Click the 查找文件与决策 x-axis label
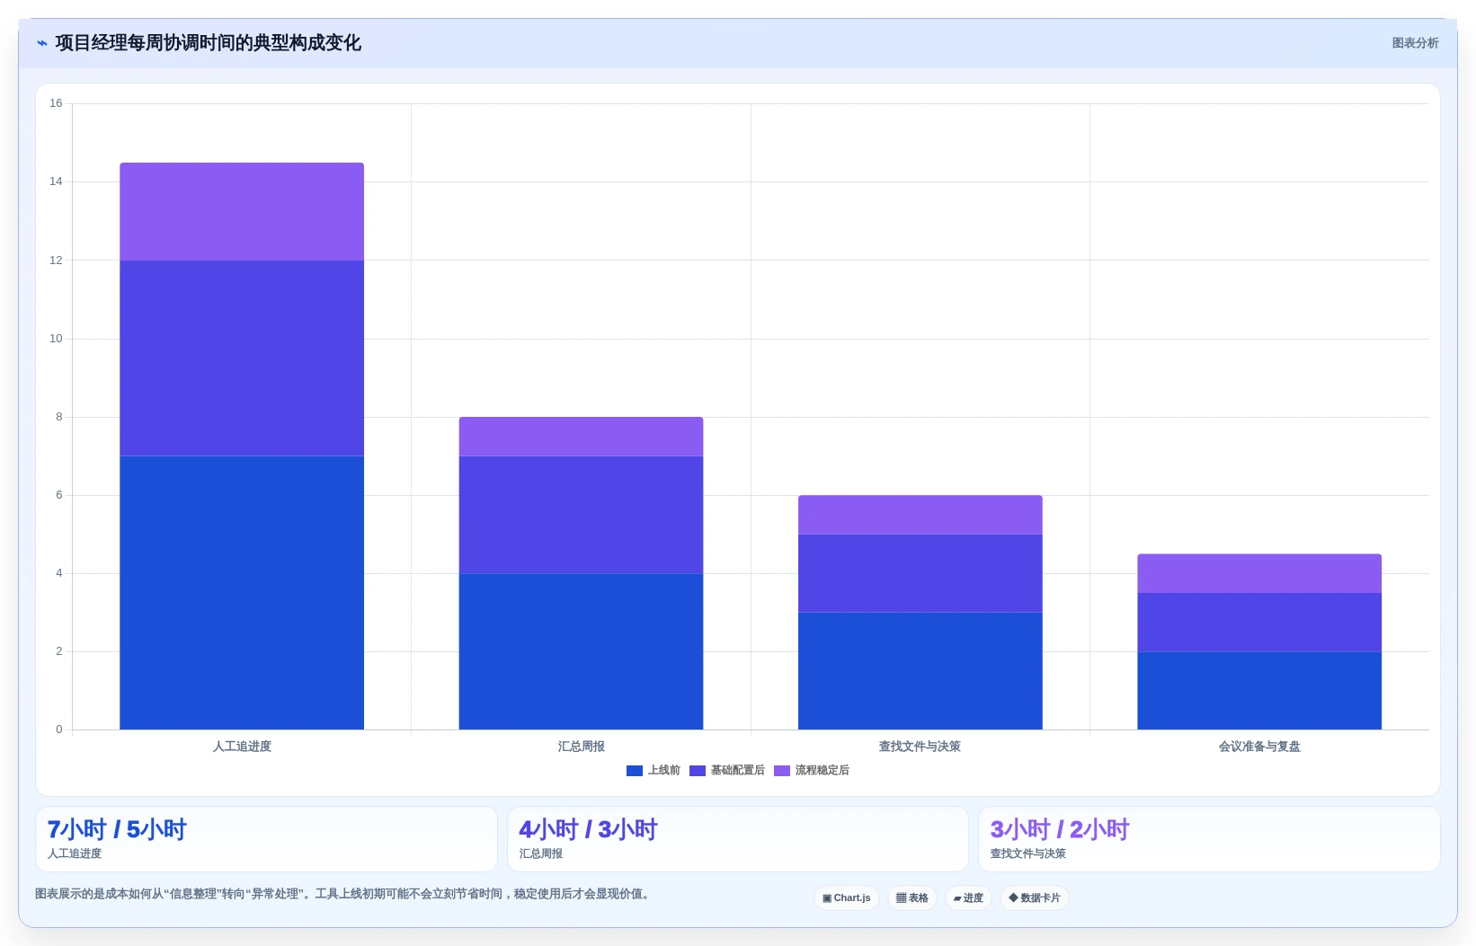The image size is (1476, 946). 920,747
